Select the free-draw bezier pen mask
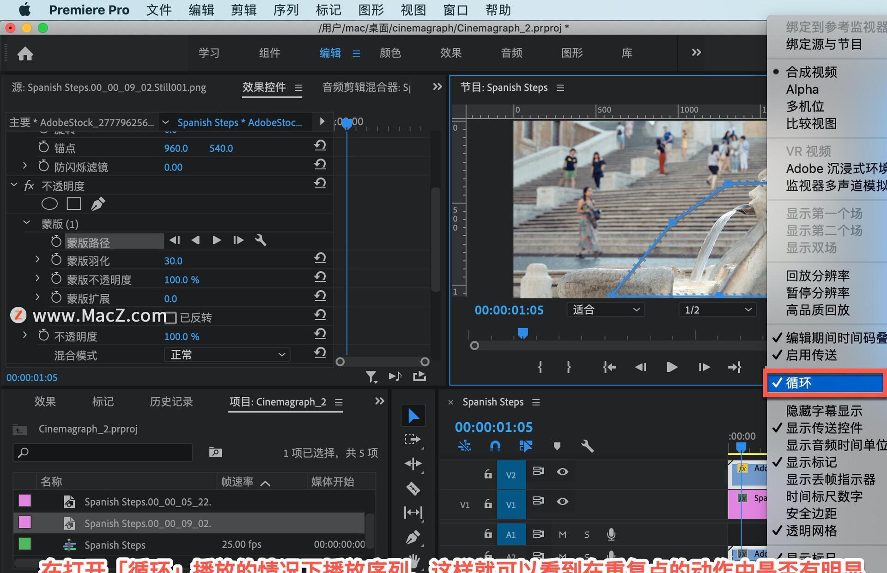This screenshot has height=573, width=887. point(98,203)
